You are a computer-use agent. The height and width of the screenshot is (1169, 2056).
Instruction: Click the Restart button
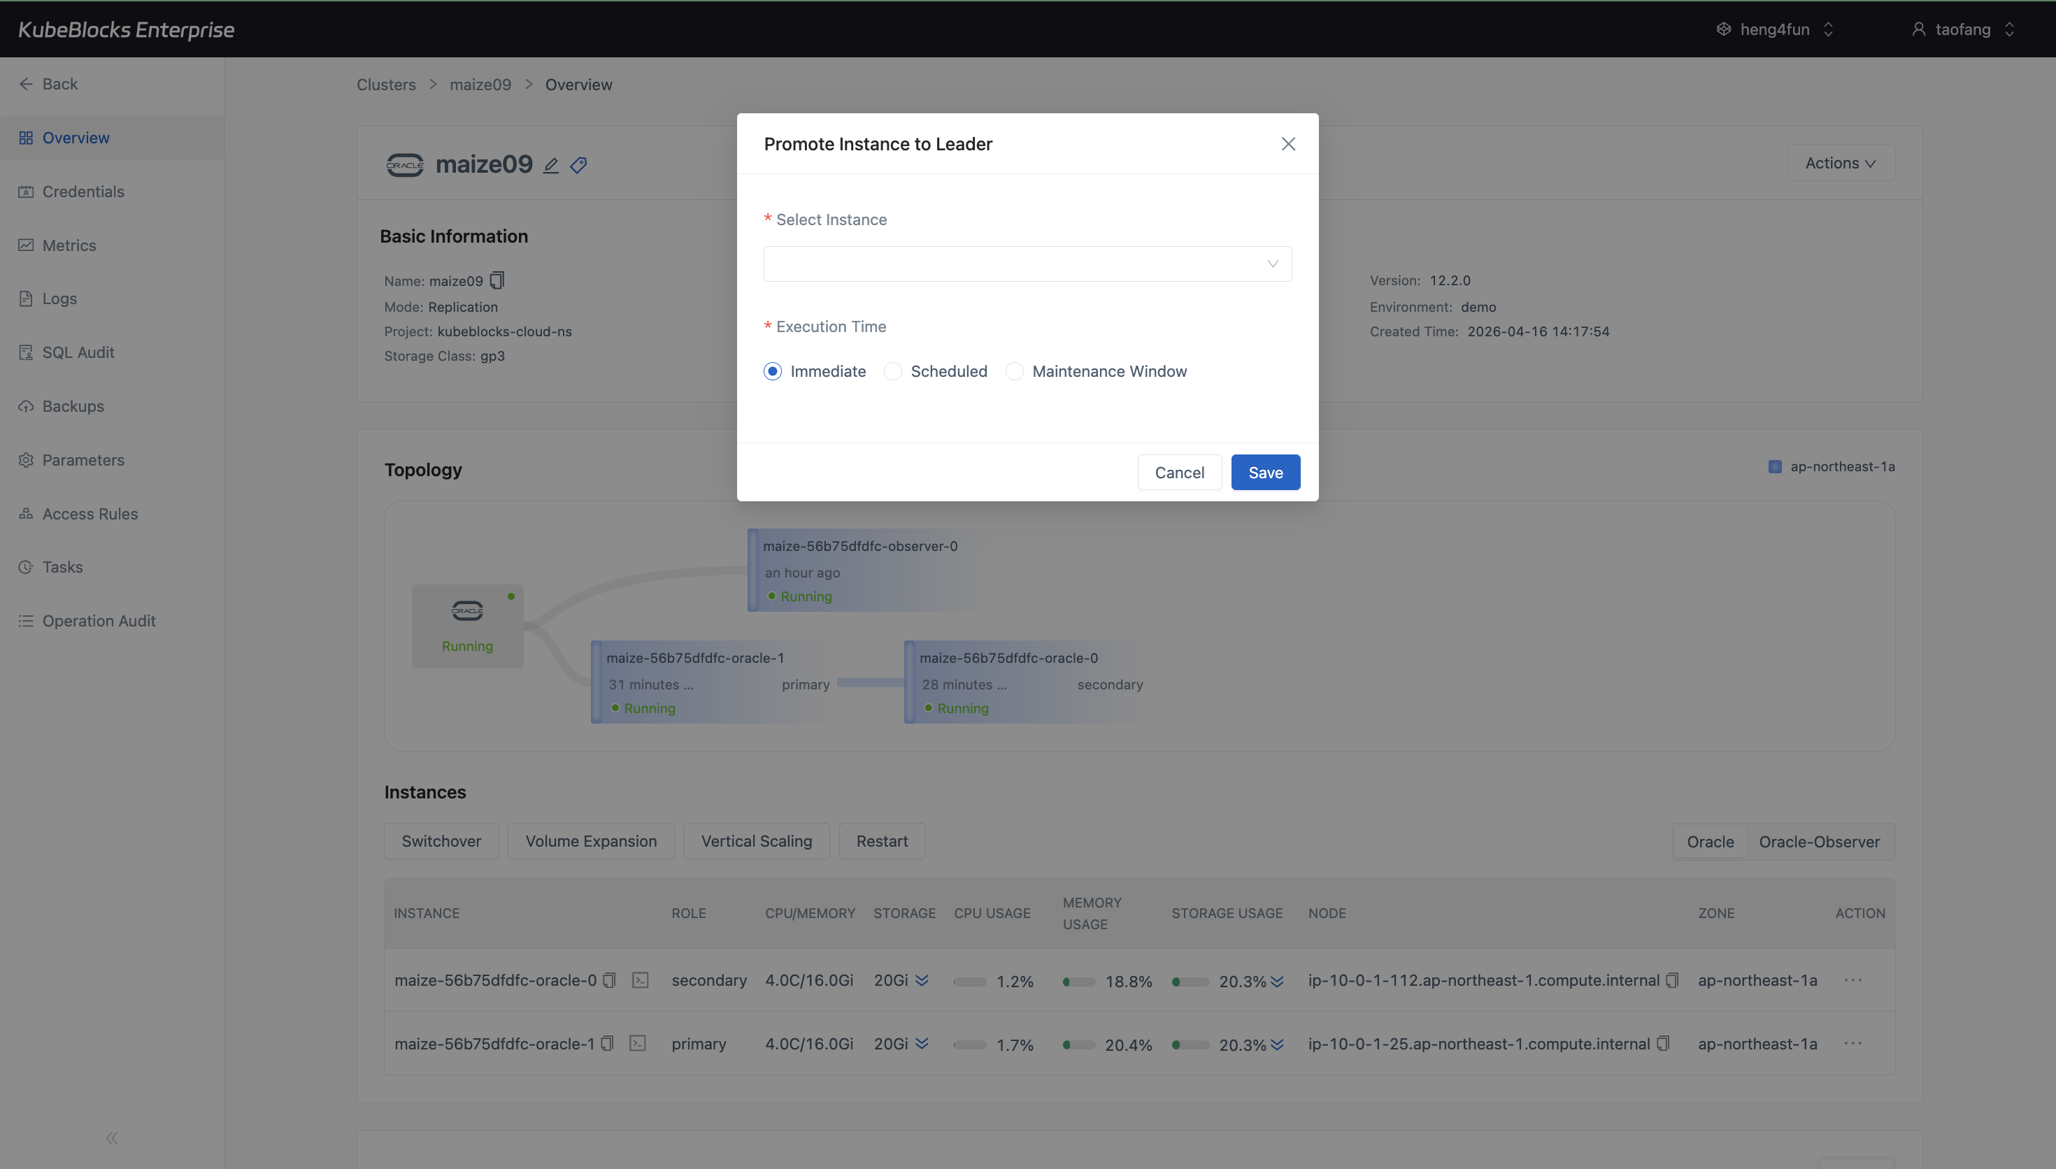tap(883, 840)
